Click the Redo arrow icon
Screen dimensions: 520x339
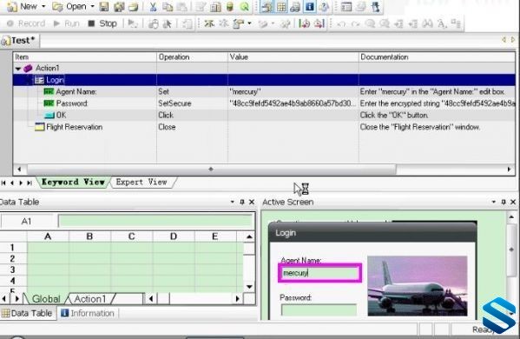coord(355,24)
